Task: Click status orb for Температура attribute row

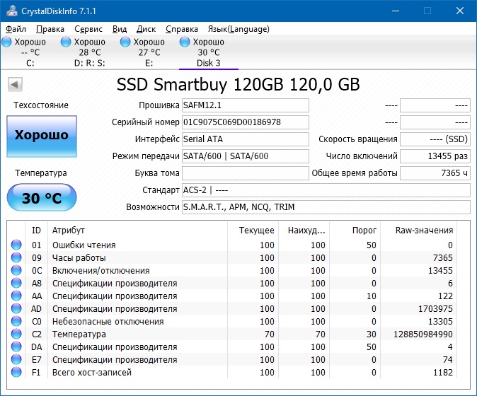Action: [16, 334]
